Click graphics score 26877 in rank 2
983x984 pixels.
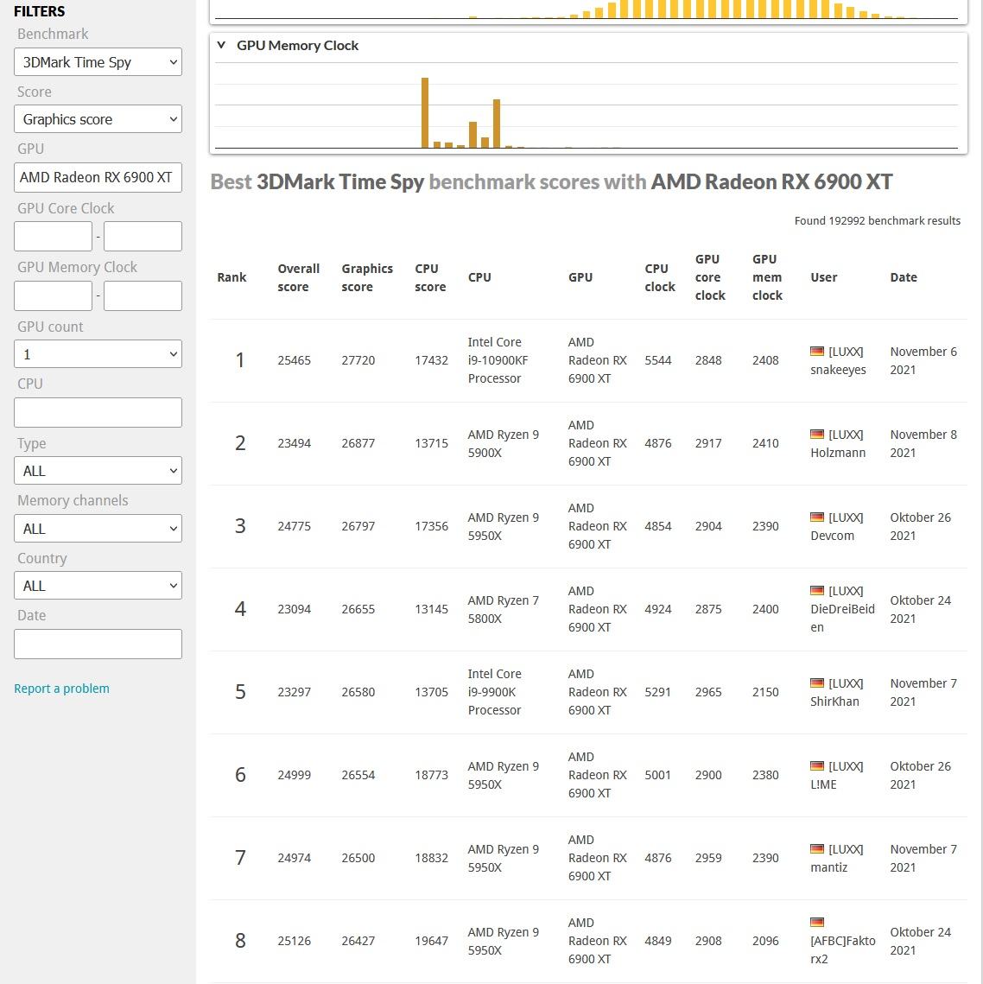click(x=358, y=443)
